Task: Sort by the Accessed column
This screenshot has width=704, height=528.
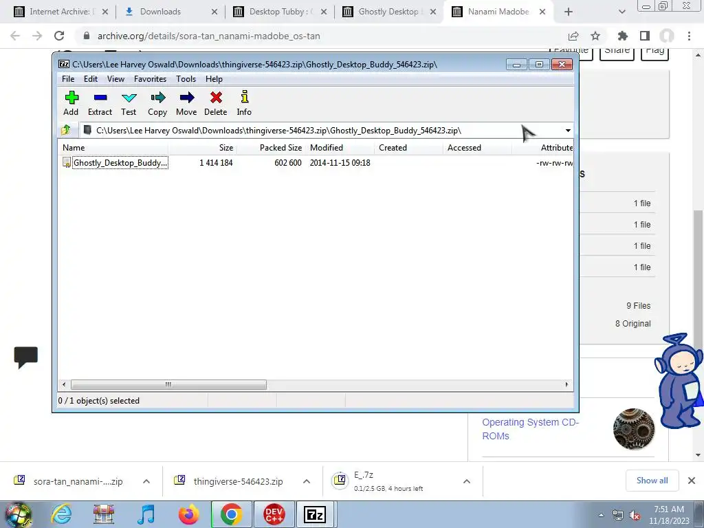Action: [477, 148]
